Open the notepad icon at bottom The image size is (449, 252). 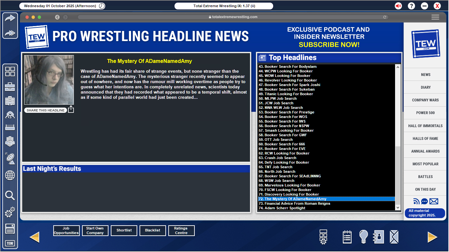347,237
